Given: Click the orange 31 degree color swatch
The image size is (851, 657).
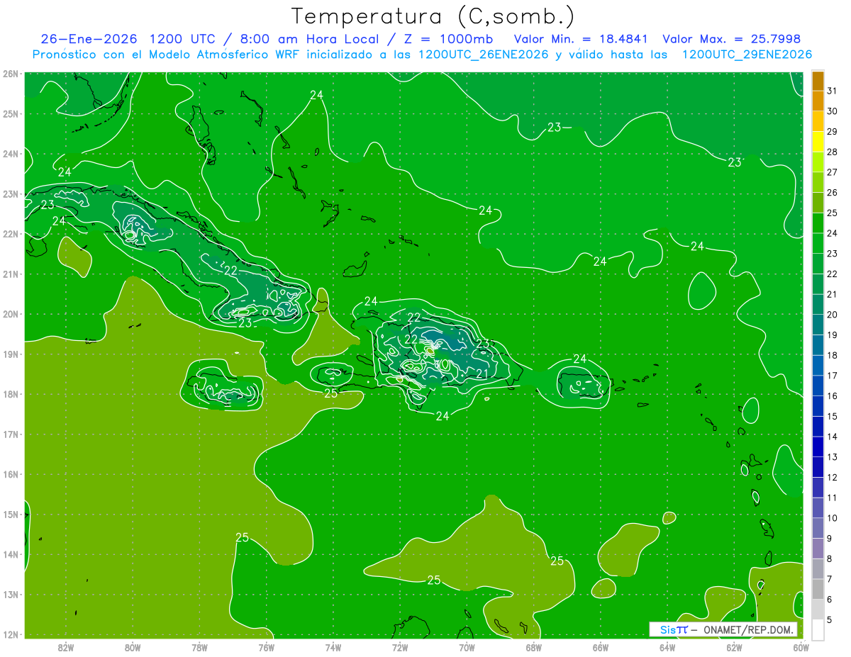Looking at the screenshot, I should point(818,81).
